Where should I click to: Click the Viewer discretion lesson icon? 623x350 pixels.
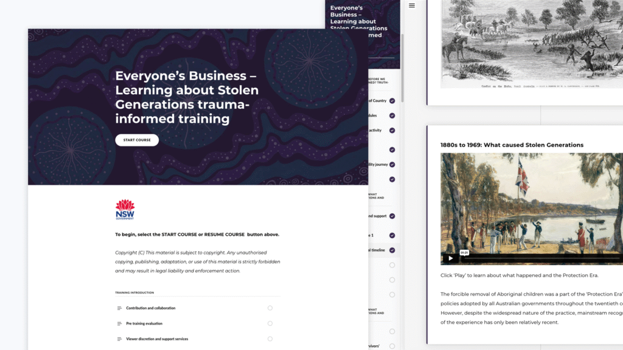[119, 339]
